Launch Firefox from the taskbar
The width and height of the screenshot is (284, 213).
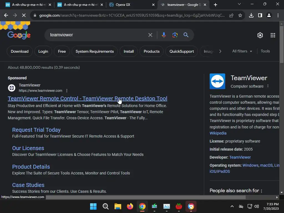[x=130, y=206]
